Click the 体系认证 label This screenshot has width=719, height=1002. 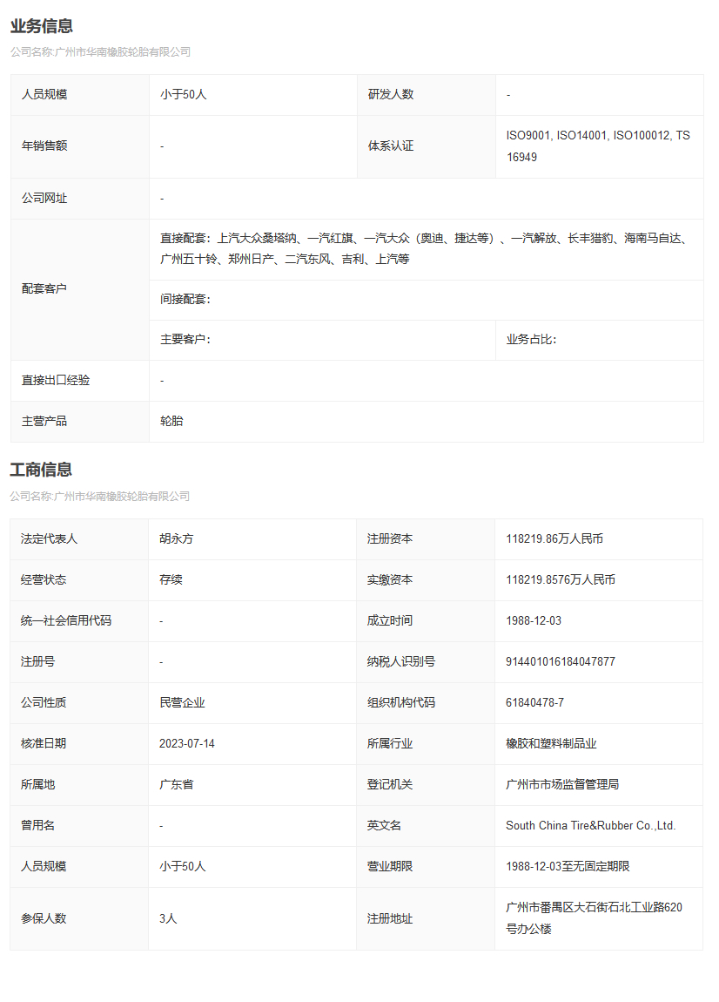point(391,146)
